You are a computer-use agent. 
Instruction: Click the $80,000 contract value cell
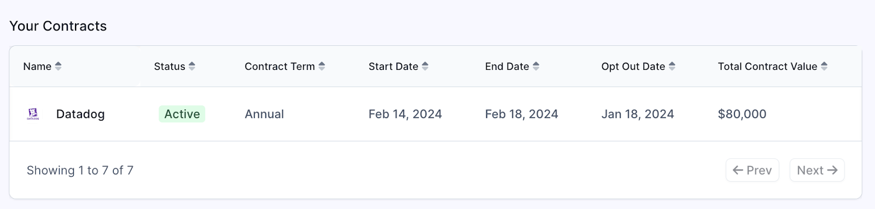coord(742,114)
